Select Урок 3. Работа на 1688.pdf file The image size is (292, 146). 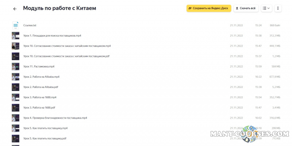tap(39, 108)
